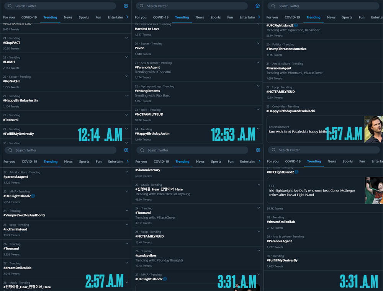Open settings gear in the 2:57 A.M panel

pyautogui.click(x=126, y=150)
